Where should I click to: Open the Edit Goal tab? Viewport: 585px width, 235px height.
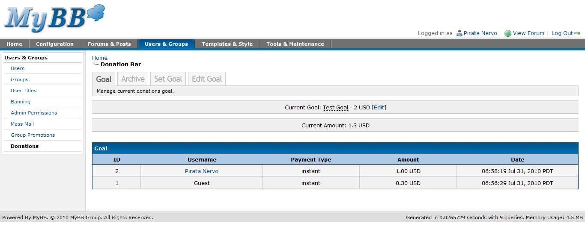207,79
